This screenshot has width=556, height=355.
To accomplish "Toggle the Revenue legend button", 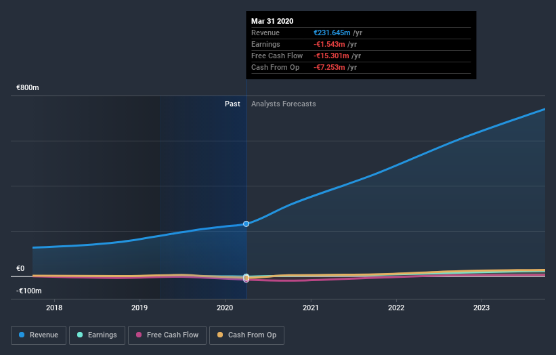I will pos(39,335).
